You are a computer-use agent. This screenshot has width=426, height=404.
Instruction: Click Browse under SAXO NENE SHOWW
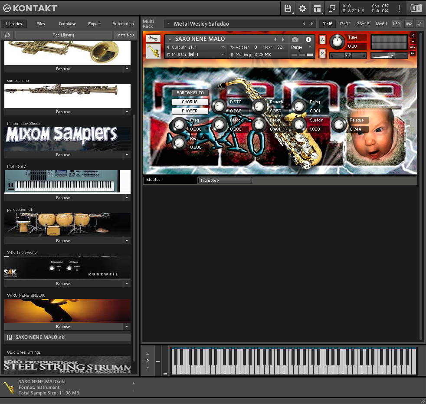coord(63,326)
